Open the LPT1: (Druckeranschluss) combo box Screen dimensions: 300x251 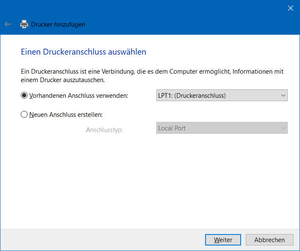click(x=216, y=96)
